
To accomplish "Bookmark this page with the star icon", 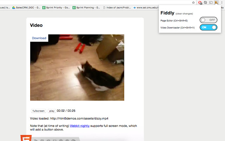I will [x=193, y=2].
